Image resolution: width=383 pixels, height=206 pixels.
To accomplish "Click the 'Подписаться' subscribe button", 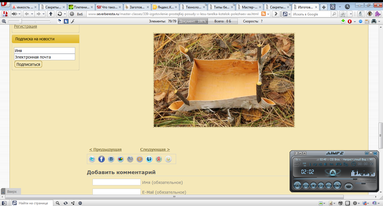I will [x=28, y=64].
